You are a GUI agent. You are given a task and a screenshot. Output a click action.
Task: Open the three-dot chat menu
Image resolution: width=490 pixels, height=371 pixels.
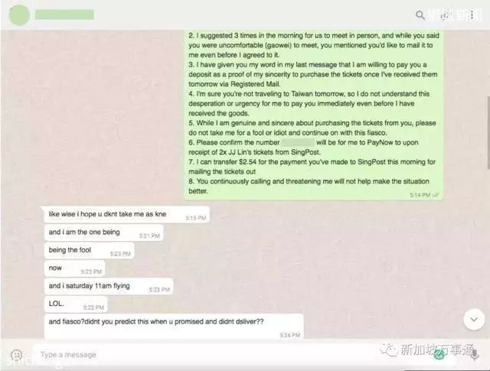tap(472, 15)
